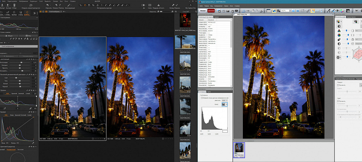The image size is (362, 162).
Task: Toggle the highlighted histogram overlay toolbar button
Action: [274, 11]
